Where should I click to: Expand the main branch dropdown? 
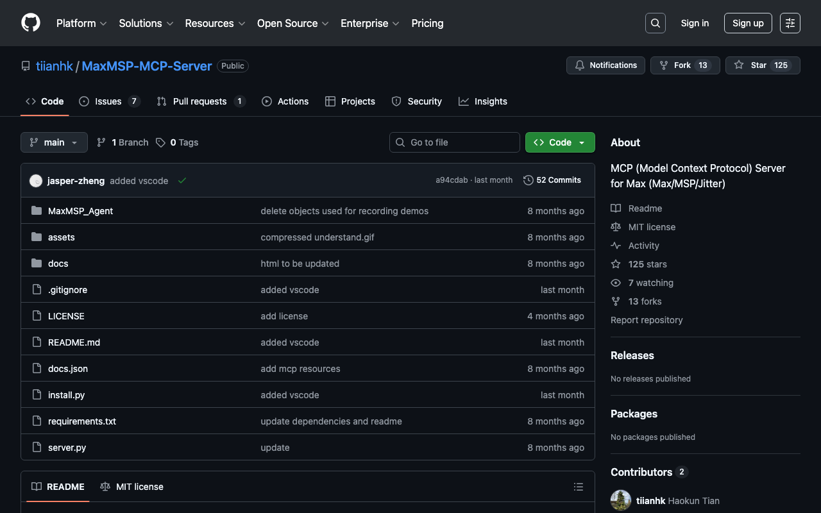pos(54,142)
